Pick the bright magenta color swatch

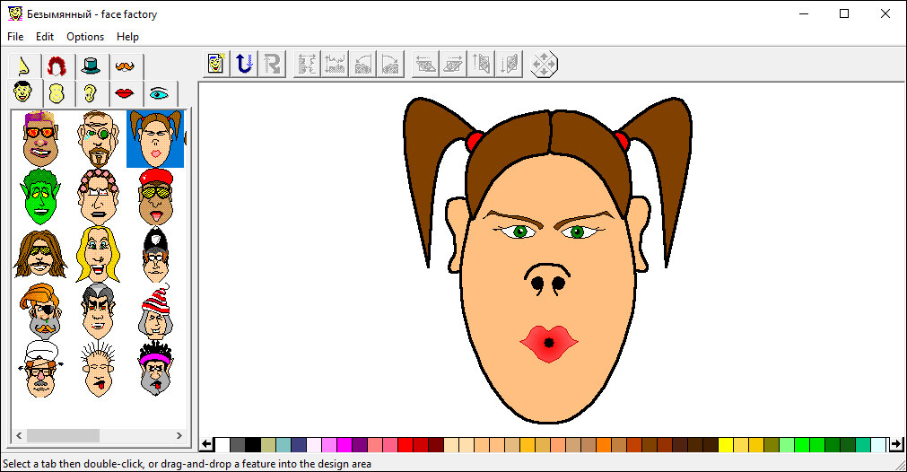[x=344, y=445]
